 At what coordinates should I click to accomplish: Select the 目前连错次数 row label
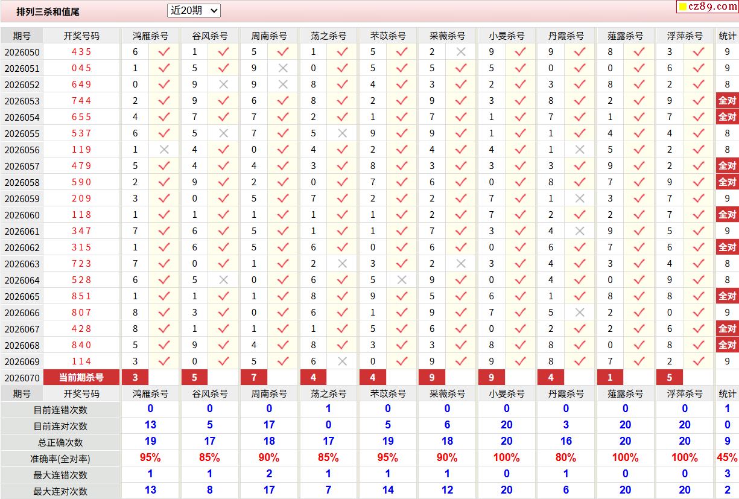[60, 410]
